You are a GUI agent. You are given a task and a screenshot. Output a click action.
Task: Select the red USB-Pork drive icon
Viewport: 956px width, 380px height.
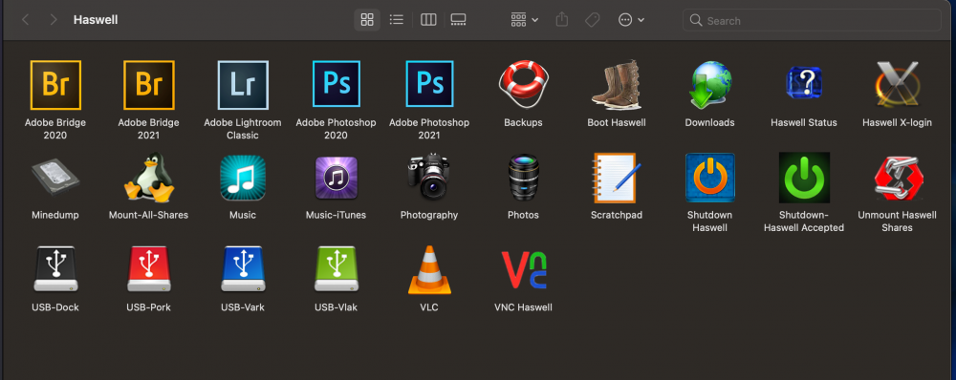[149, 269]
